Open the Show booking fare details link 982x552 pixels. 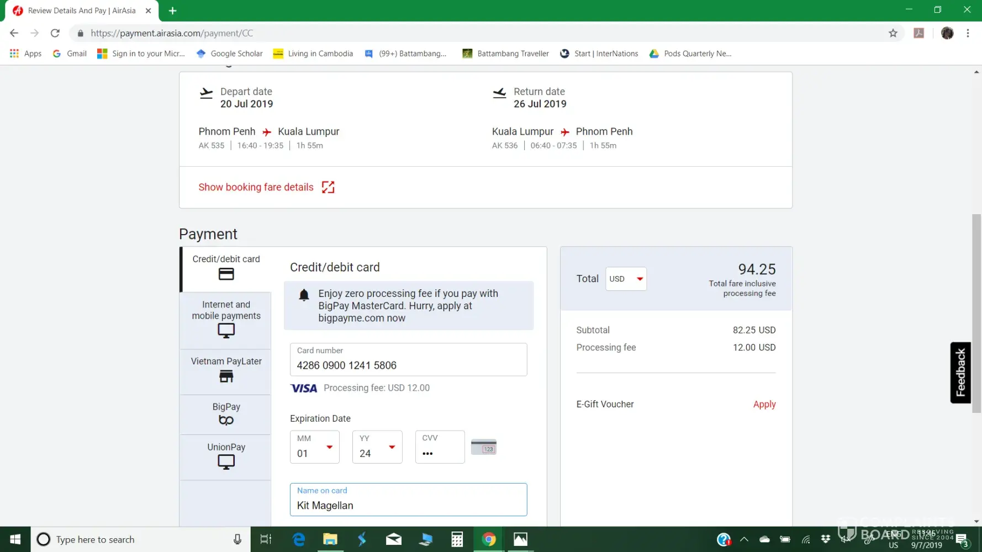256,188
